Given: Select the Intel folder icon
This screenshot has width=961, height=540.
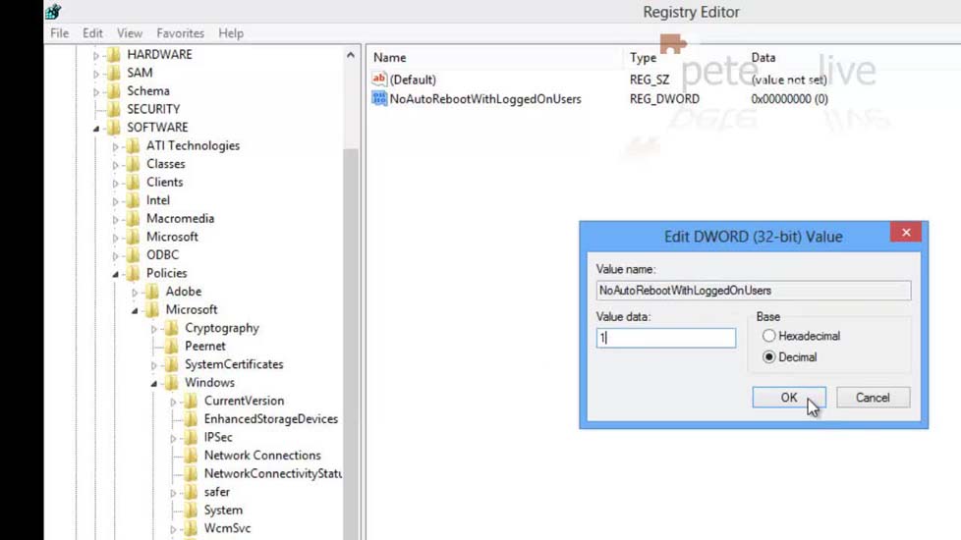Looking at the screenshot, I should [x=133, y=200].
